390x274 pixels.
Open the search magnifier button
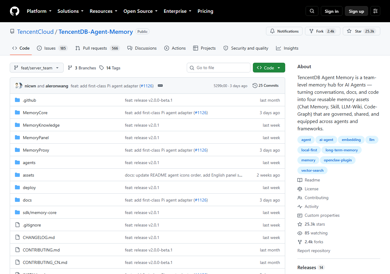click(312, 11)
